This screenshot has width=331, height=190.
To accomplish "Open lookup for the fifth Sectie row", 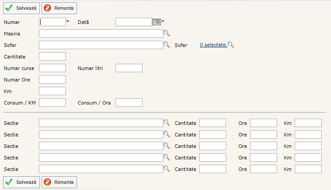I will click(167, 169).
